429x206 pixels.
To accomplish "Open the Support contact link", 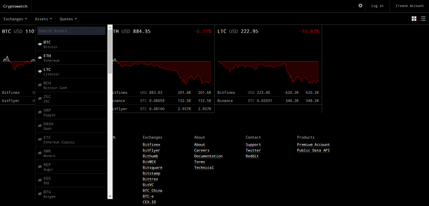I will pos(253,144).
